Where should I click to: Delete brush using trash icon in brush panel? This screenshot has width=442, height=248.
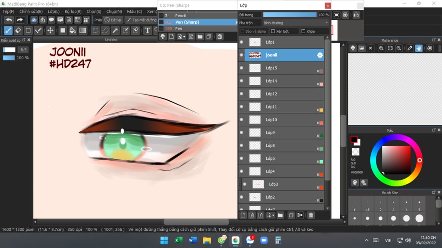(x=220, y=37)
